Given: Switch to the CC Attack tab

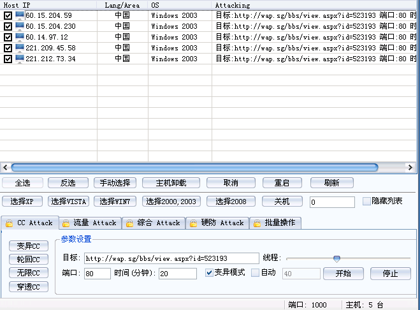Looking at the screenshot, I should [x=30, y=223].
